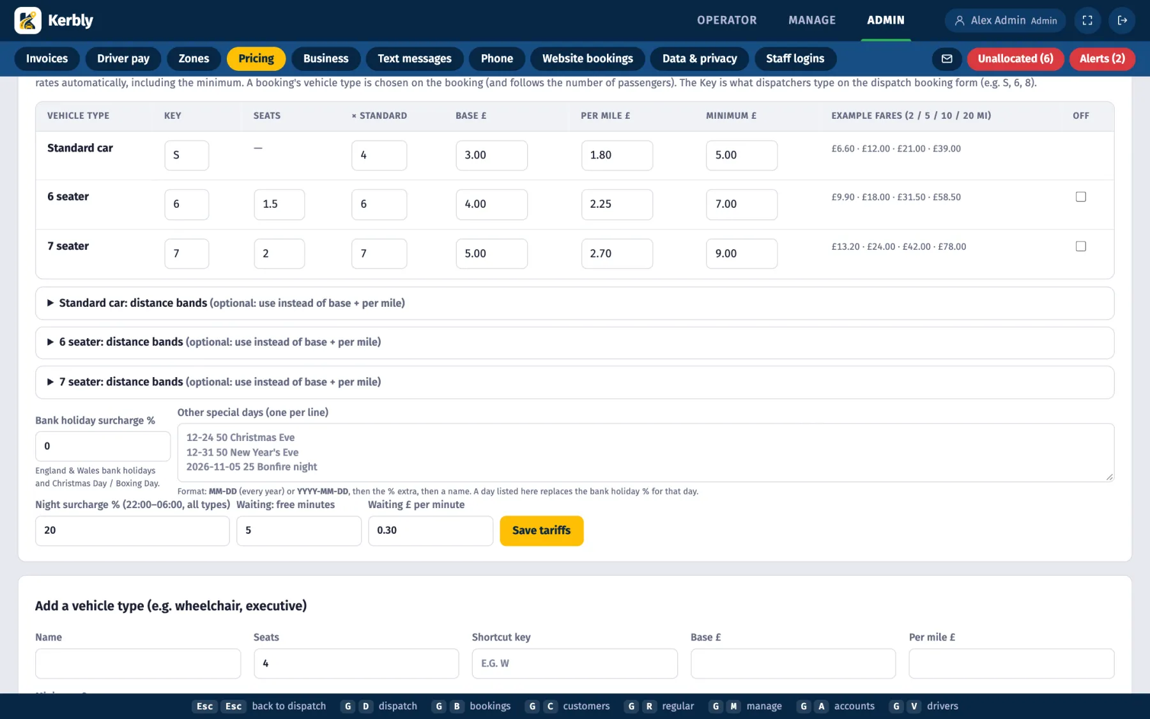Image resolution: width=1150 pixels, height=719 pixels.
Task: Edit the Standard car key field
Action: (187, 155)
